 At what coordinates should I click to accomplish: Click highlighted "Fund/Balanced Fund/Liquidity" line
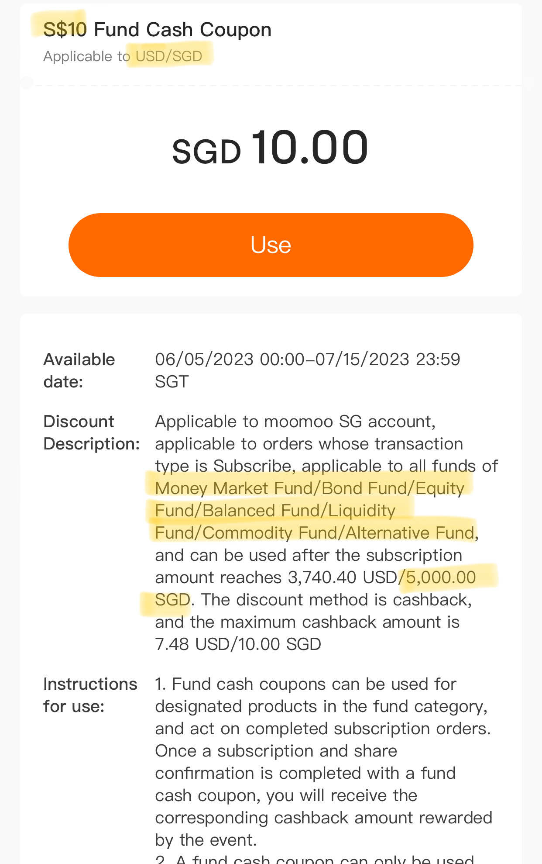tap(275, 511)
